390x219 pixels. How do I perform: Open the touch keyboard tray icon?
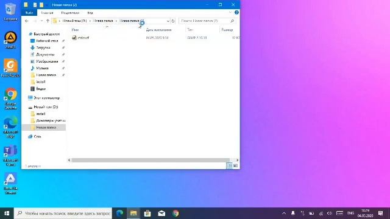[x=339, y=214]
